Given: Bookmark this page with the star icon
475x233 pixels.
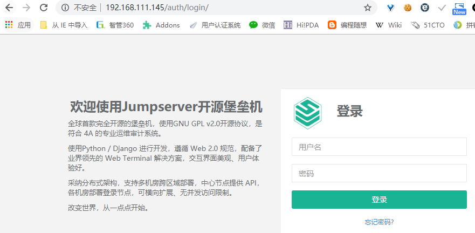Looking at the screenshot, I should (368, 8).
